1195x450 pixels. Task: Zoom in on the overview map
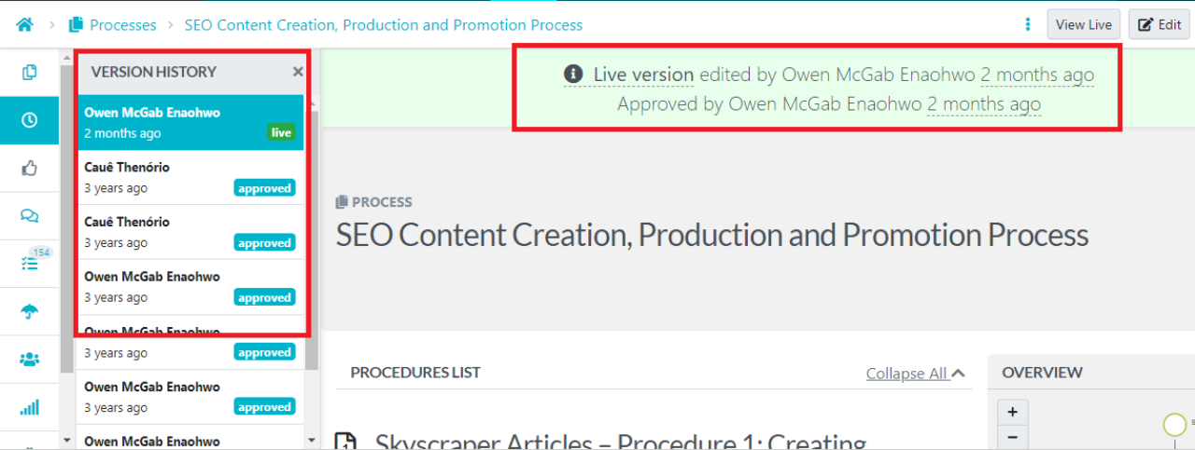pos(1012,412)
